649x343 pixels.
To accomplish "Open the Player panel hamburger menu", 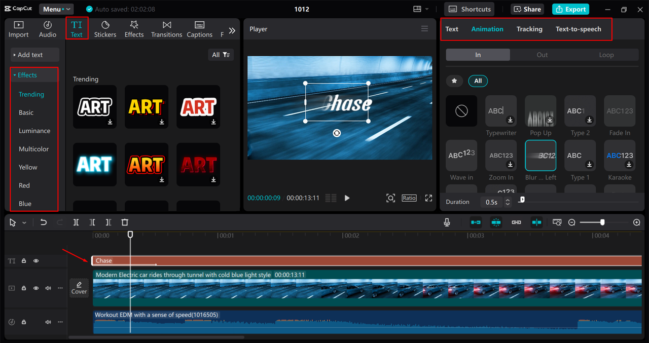I will tap(425, 29).
